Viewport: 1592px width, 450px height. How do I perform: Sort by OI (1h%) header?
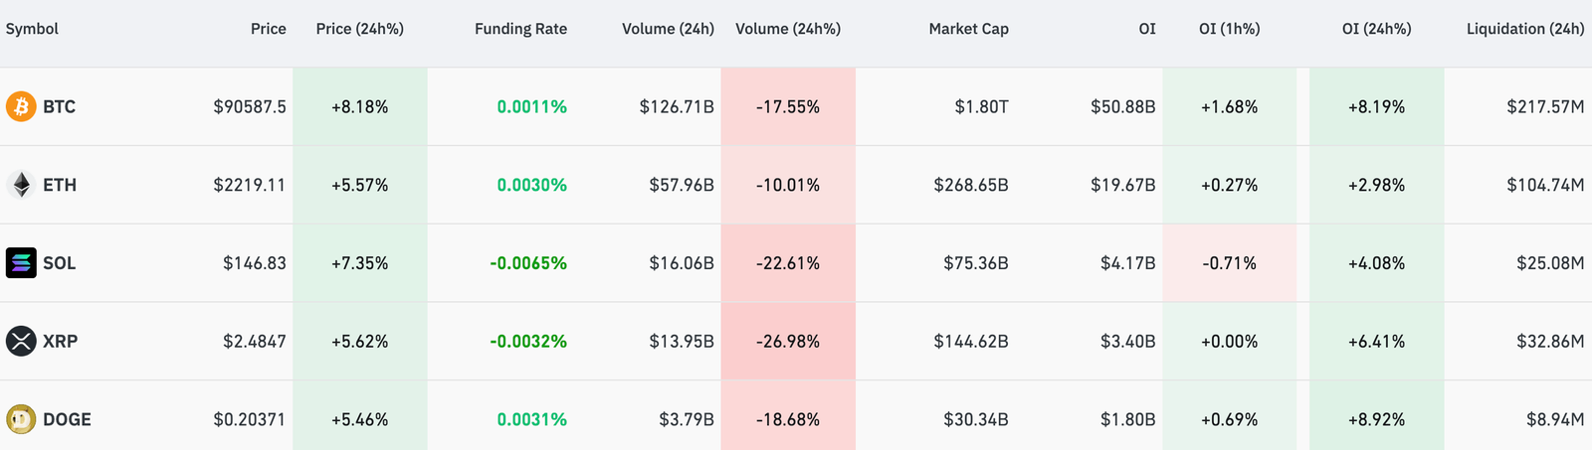tap(1229, 29)
